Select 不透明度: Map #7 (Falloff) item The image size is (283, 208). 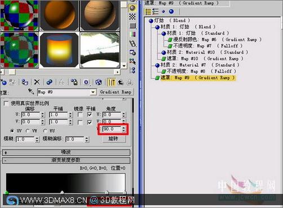click(x=205, y=46)
